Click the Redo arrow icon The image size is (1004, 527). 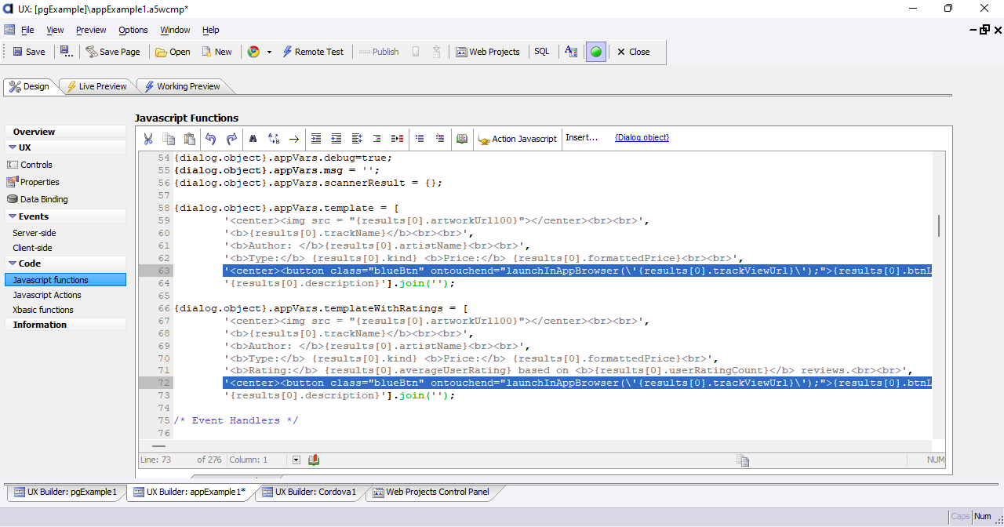tap(231, 138)
